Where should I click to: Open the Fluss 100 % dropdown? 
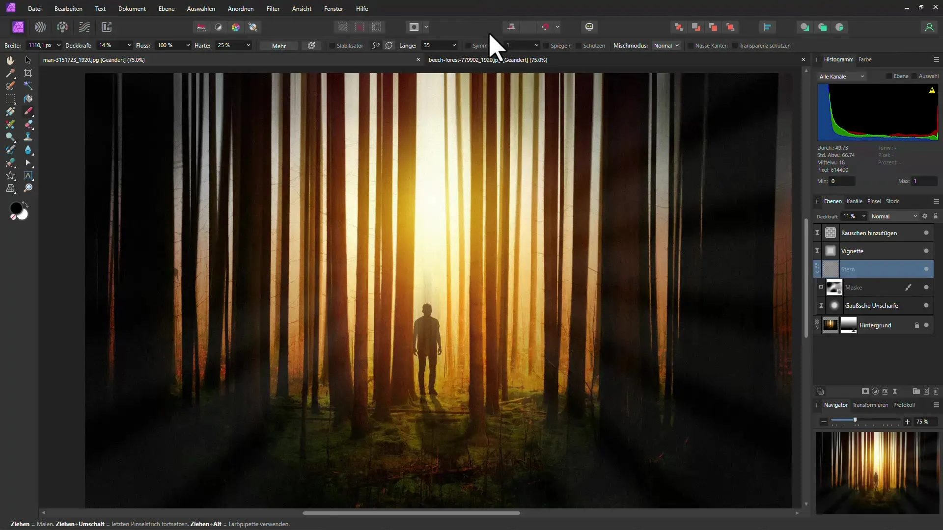click(188, 45)
